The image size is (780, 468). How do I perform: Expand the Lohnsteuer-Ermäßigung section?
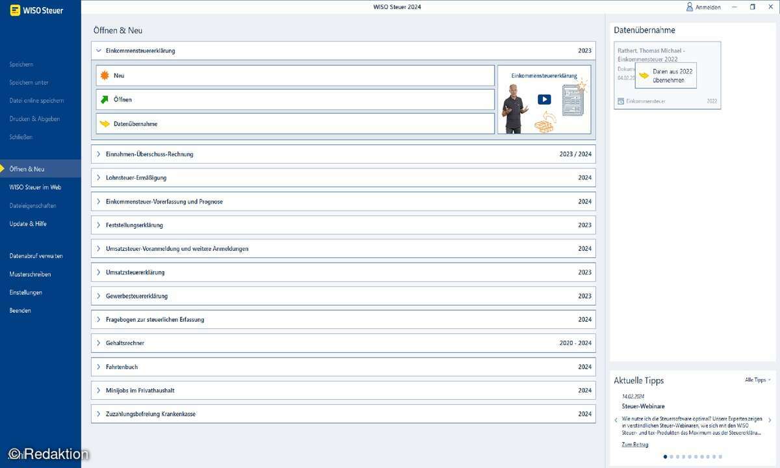99,177
